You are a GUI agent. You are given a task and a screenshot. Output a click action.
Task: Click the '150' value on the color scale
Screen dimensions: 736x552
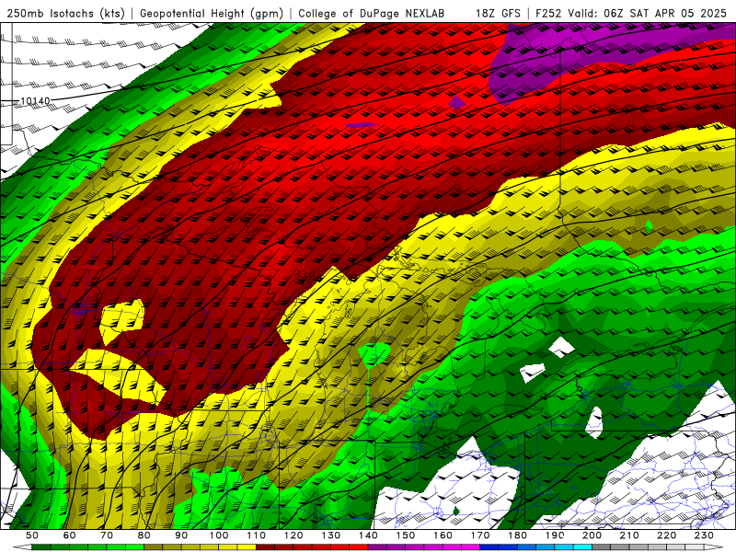click(x=405, y=535)
